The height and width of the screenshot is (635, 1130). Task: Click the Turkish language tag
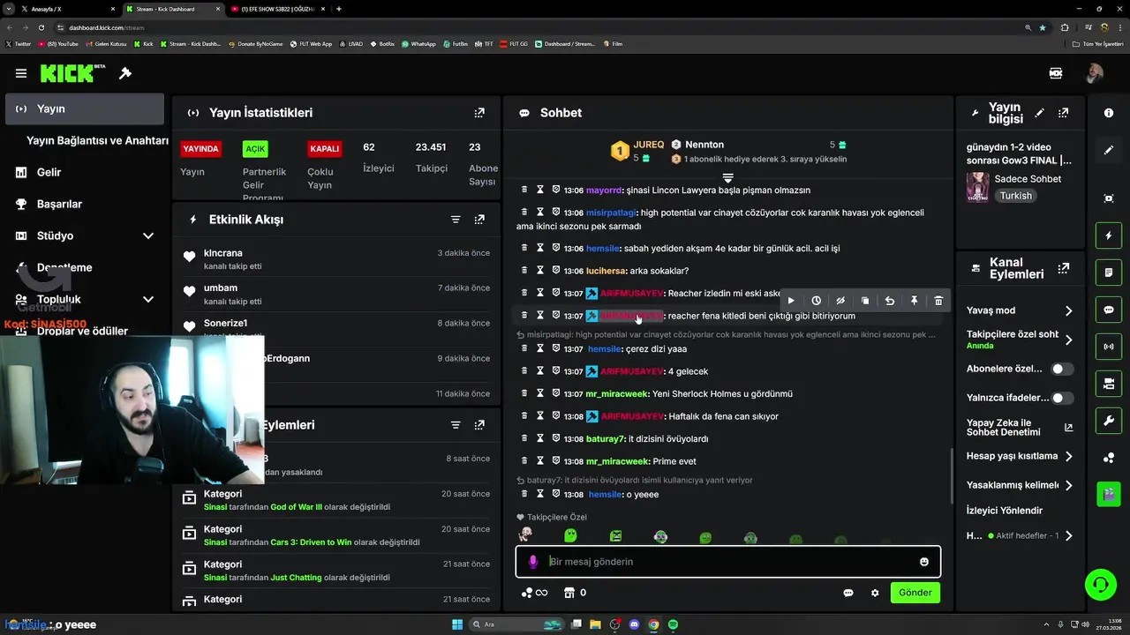coord(1015,196)
